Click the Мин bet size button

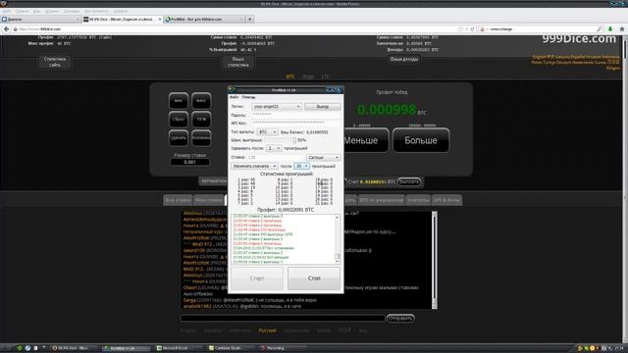pyautogui.click(x=179, y=101)
